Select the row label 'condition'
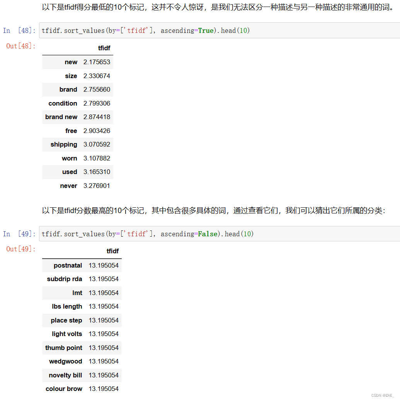This screenshot has width=400, height=401. coord(63,103)
